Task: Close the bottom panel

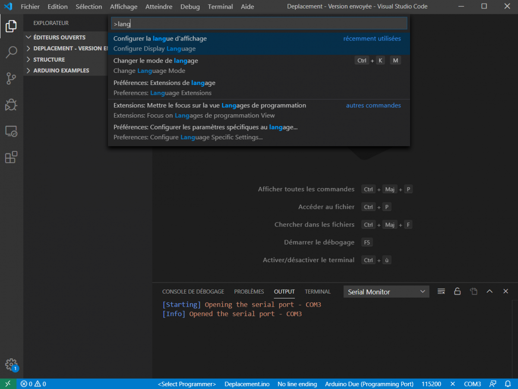Action: (x=505, y=292)
